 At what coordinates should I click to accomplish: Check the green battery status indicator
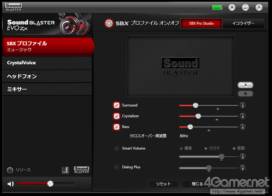coord(217,7)
